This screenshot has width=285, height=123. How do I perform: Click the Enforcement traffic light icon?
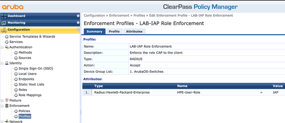(x=7, y=106)
